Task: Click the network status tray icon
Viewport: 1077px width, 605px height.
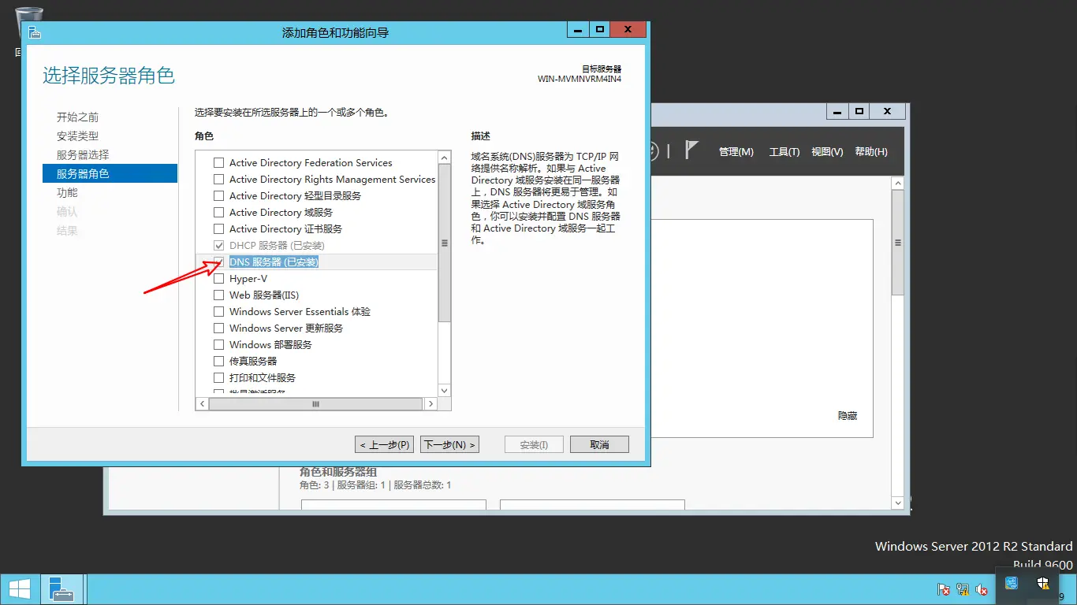Action: [963, 588]
